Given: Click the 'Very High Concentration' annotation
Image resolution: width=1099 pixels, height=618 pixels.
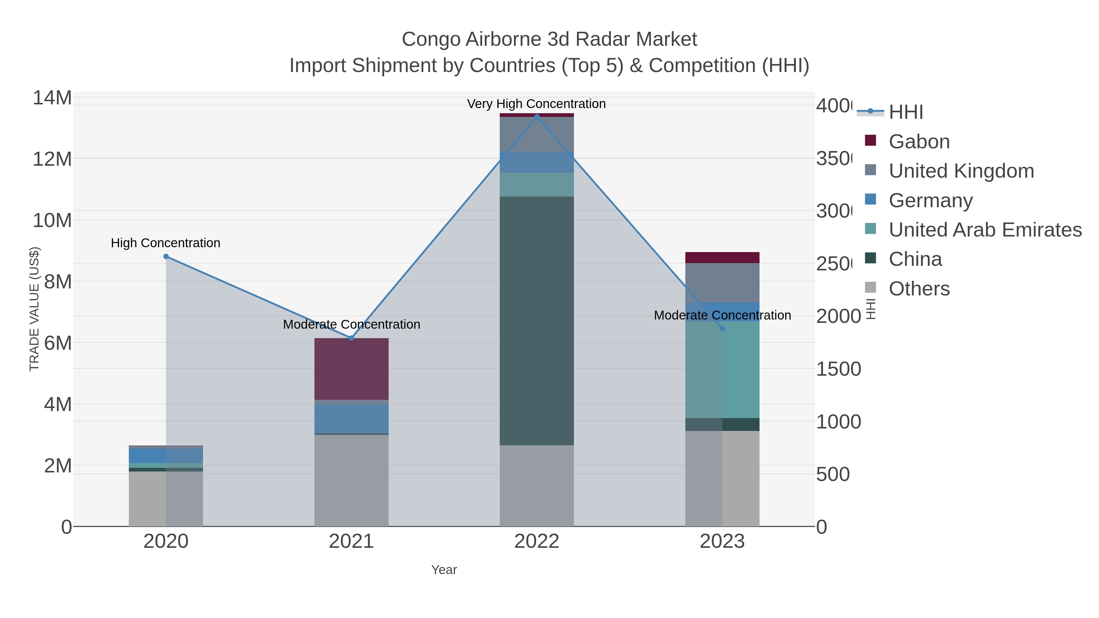Looking at the screenshot, I should click(x=536, y=104).
